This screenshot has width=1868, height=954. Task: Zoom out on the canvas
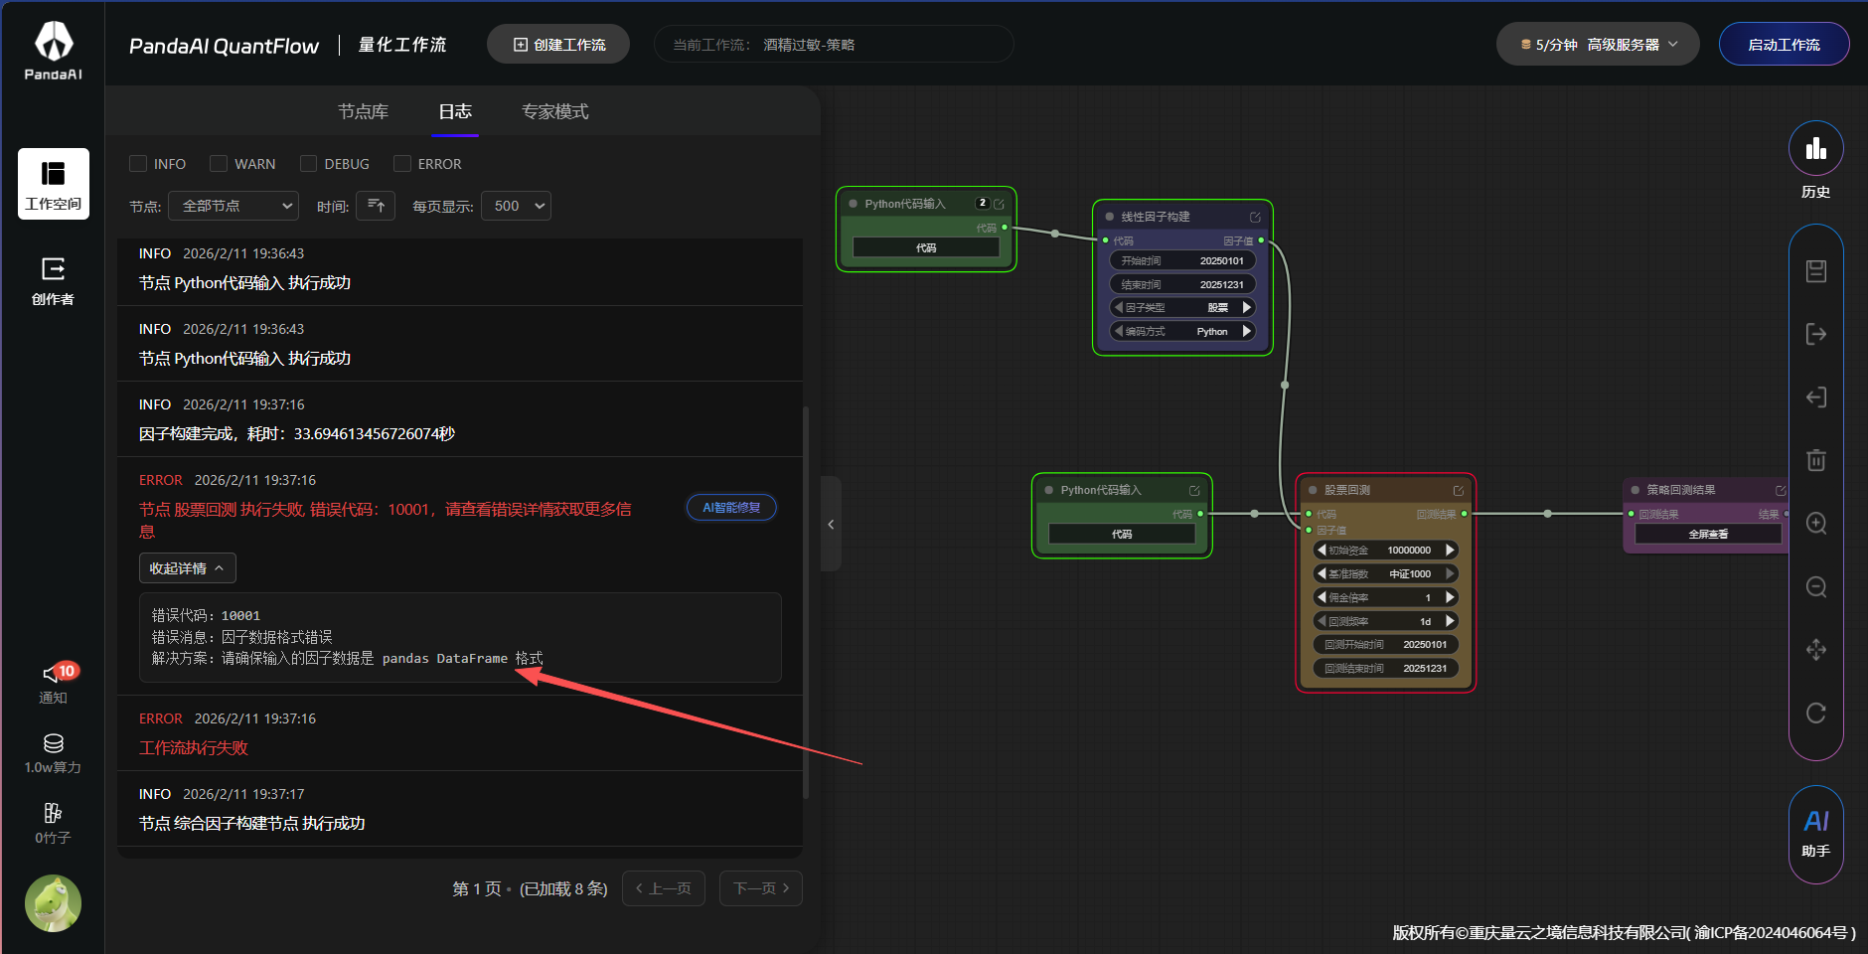pos(1816,586)
